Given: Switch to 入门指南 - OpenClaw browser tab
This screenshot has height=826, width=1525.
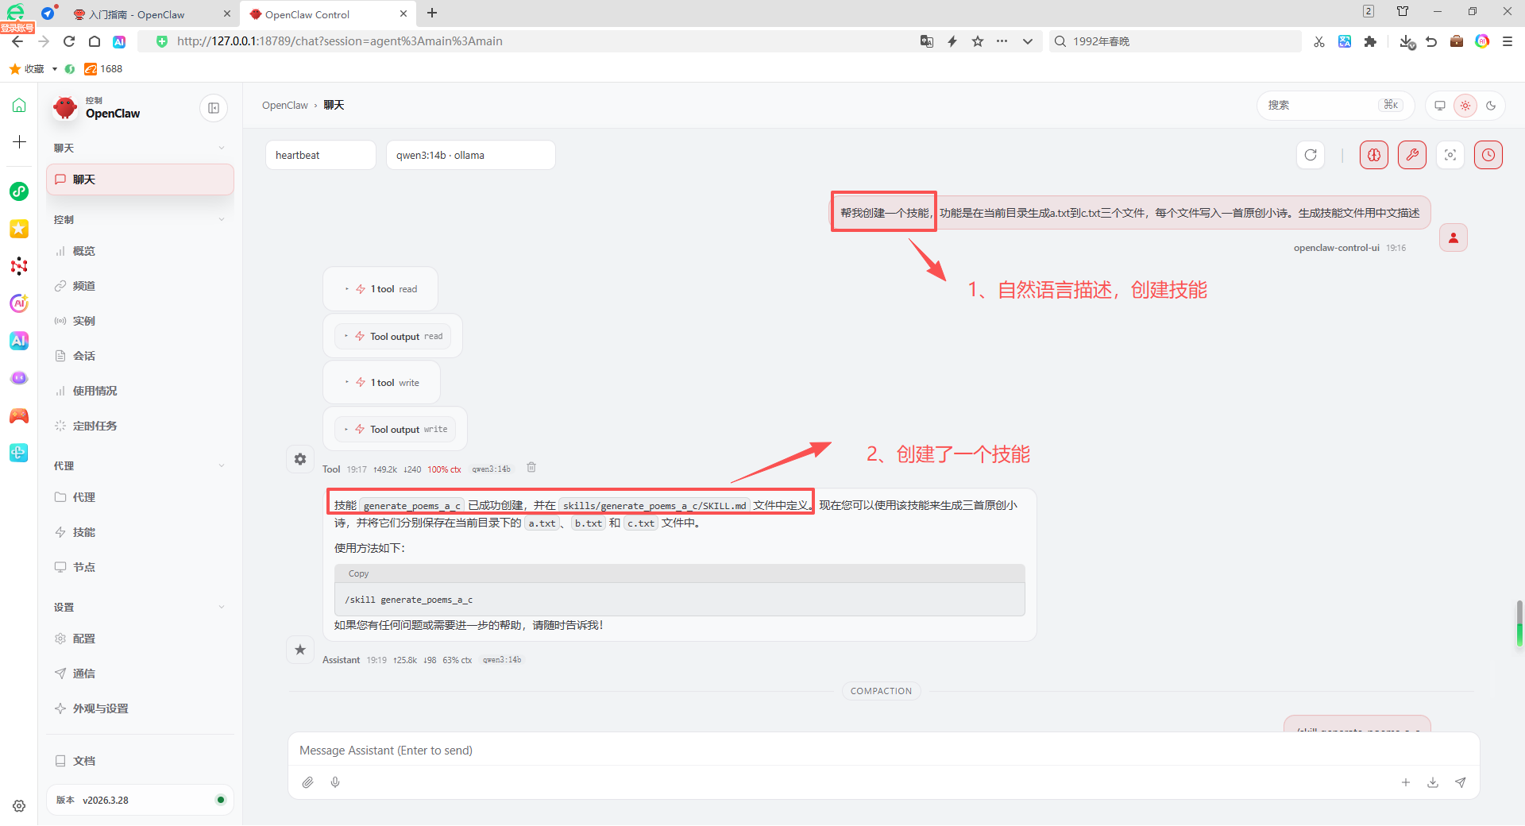Looking at the screenshot, I should pyautogui.click(x=151, y=14).
